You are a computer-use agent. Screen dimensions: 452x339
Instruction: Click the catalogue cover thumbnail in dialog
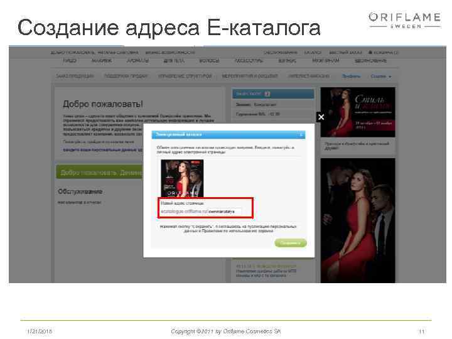point(182,178)
